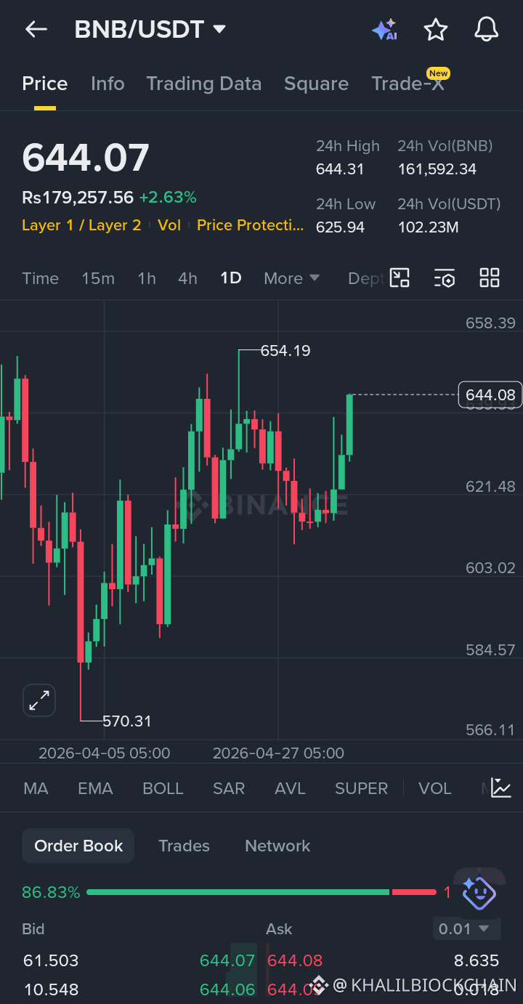
Task: Select the 15m chart interval
Action: pyautogui.click(x=98, y=278)
